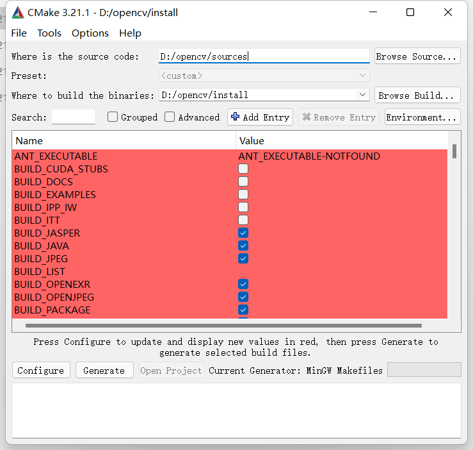Click the Search input field

74,117
